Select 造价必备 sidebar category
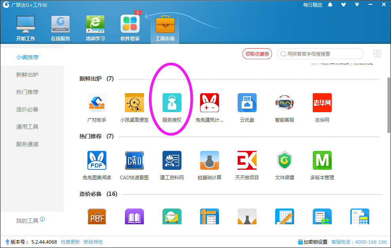The height and width of the screenshot is (248, 391). pos(27,109)
